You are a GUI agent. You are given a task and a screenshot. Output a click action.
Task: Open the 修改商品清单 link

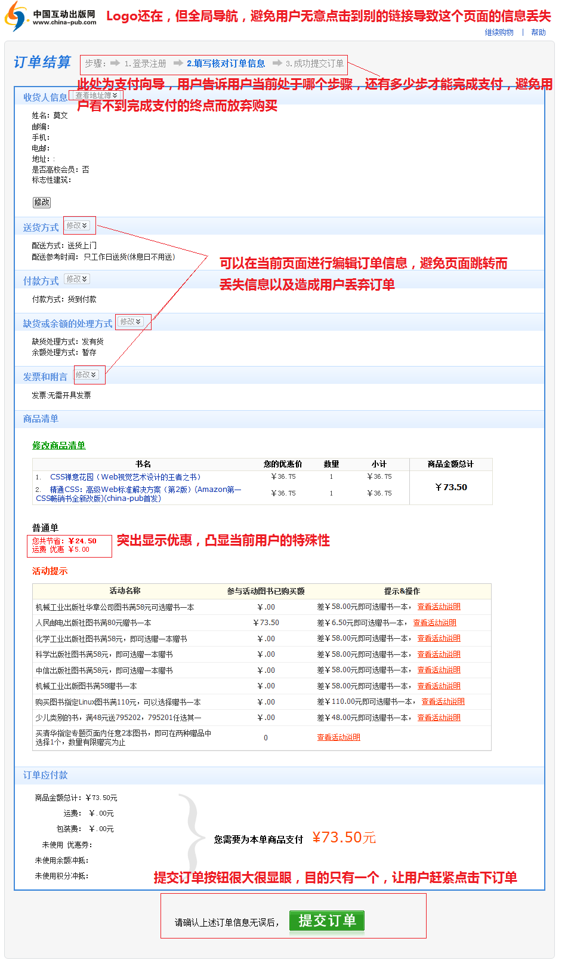coord(58,445)
